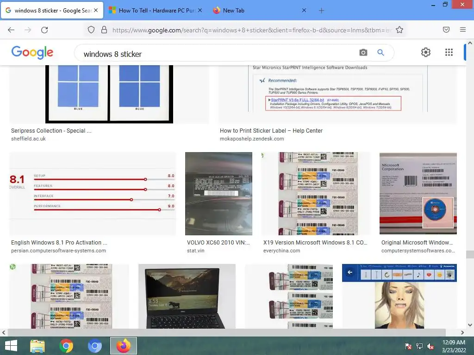Image resolution: width=474 pixels, height=355 pixels.
Task: Open File Explorer from taskbar
Action: coord(37,346)
